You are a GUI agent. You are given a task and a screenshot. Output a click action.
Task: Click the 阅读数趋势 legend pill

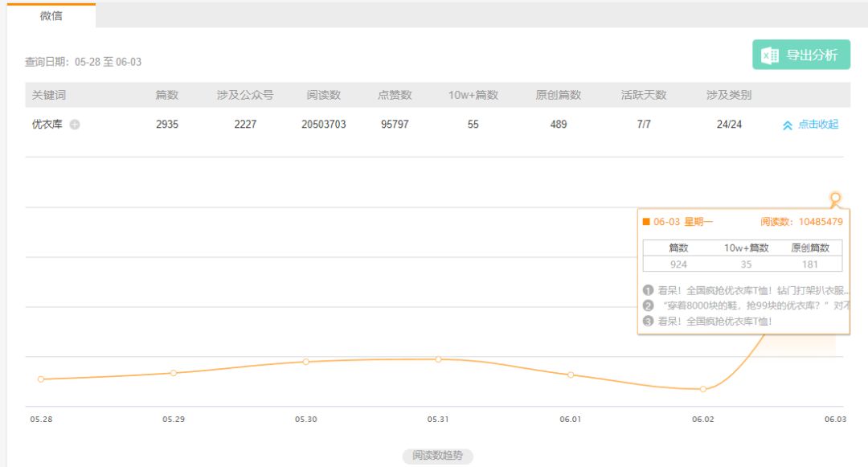[x=437, y=456]
